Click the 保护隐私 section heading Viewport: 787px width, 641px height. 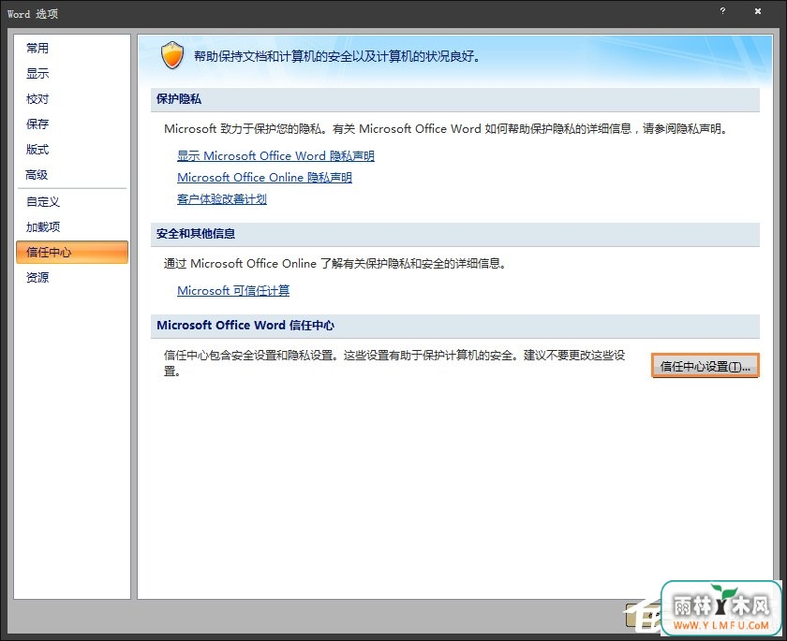click(179, 99)
